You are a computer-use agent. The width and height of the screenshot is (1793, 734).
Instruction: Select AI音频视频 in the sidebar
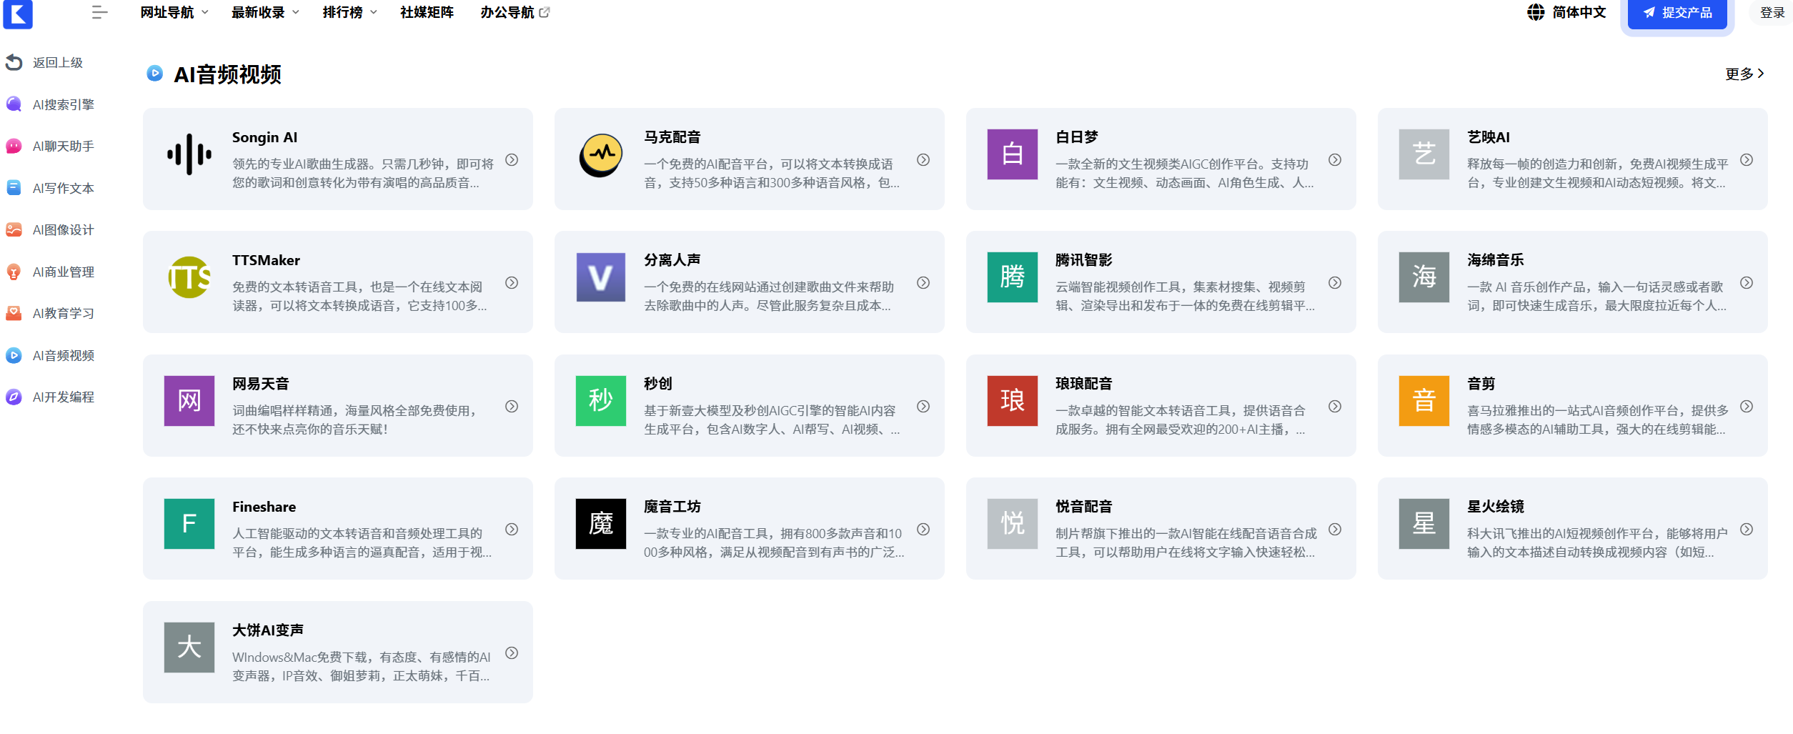tap(50, 356)
